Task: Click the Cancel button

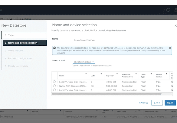Action: [x=144, y=103]
